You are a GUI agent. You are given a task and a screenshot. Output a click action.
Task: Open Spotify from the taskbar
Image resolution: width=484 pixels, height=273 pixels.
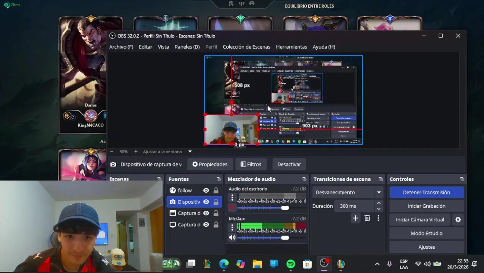[x=291, y=264]
